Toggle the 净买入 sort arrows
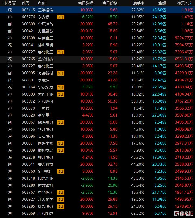 click(x=191, y=3)
